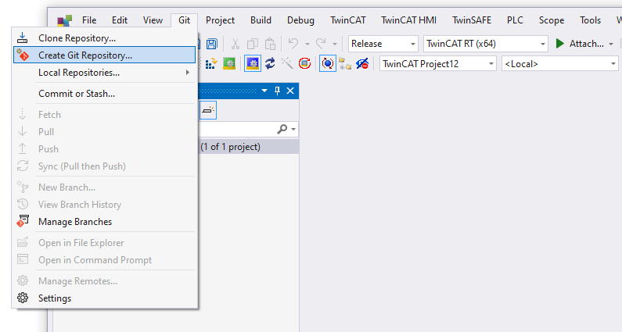The width and height of the screenshot is (622, 332).
Task: Click the Toggle Free Run State icon
Action: (328, 64)
